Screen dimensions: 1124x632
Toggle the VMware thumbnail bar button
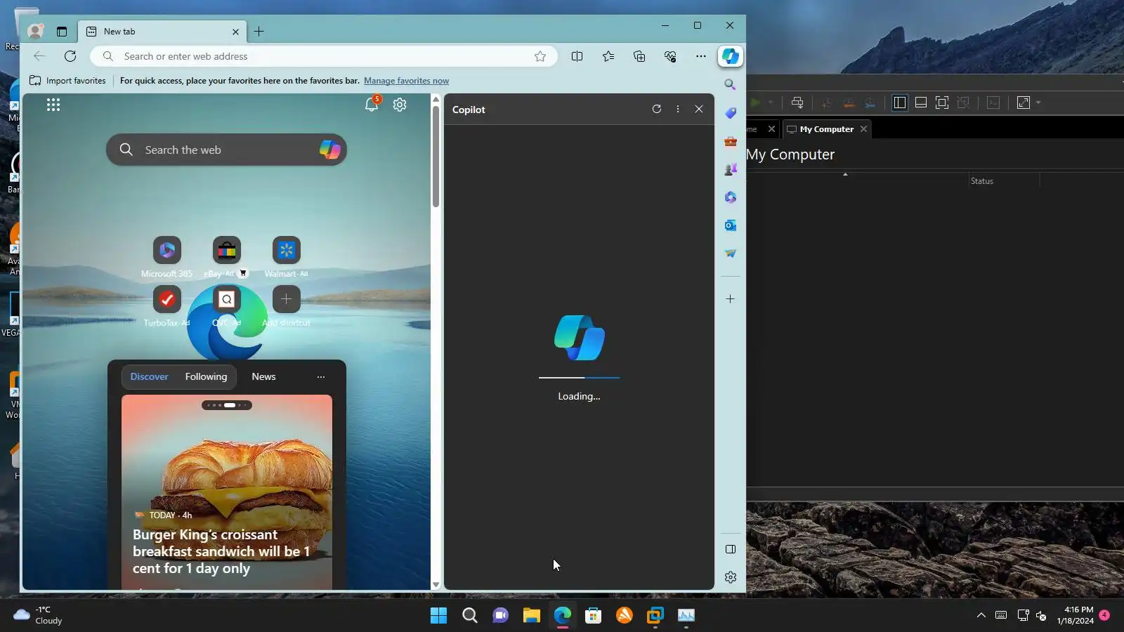click(x=920, y=103)
